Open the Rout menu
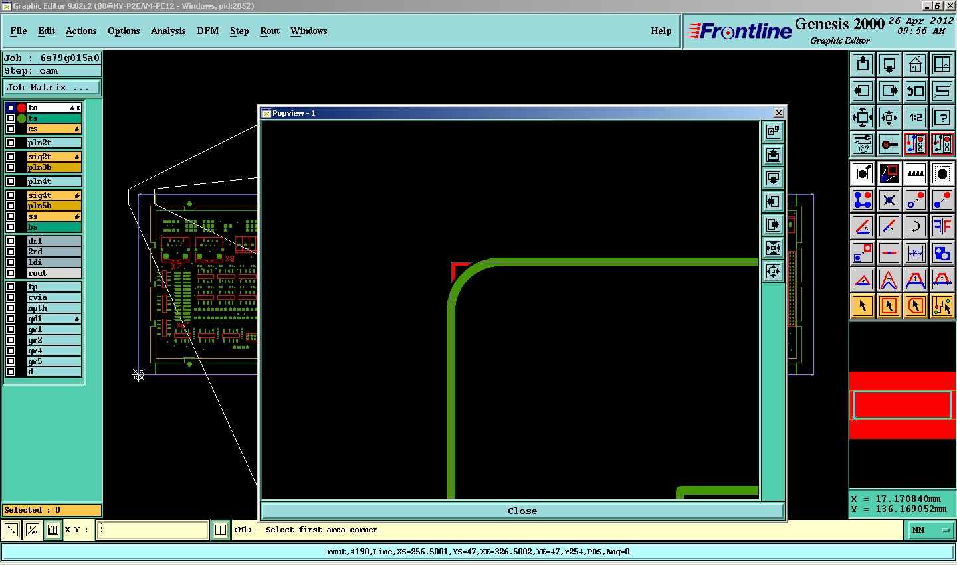The image size is (957, 565). pos(269,31)
